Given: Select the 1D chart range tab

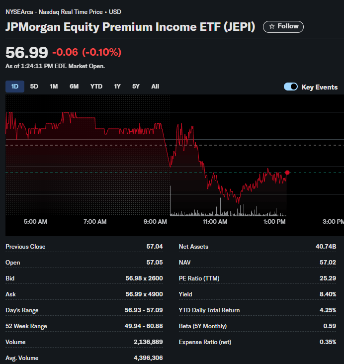Looking at the screenshot, I should [15, 87].
